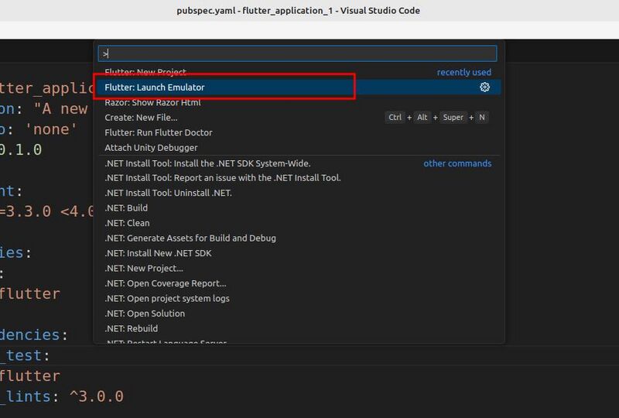This screenshot has height=418, width=619.
Task: Select Generate Assets for Build and Debug
Action: [x=299, y=238]
